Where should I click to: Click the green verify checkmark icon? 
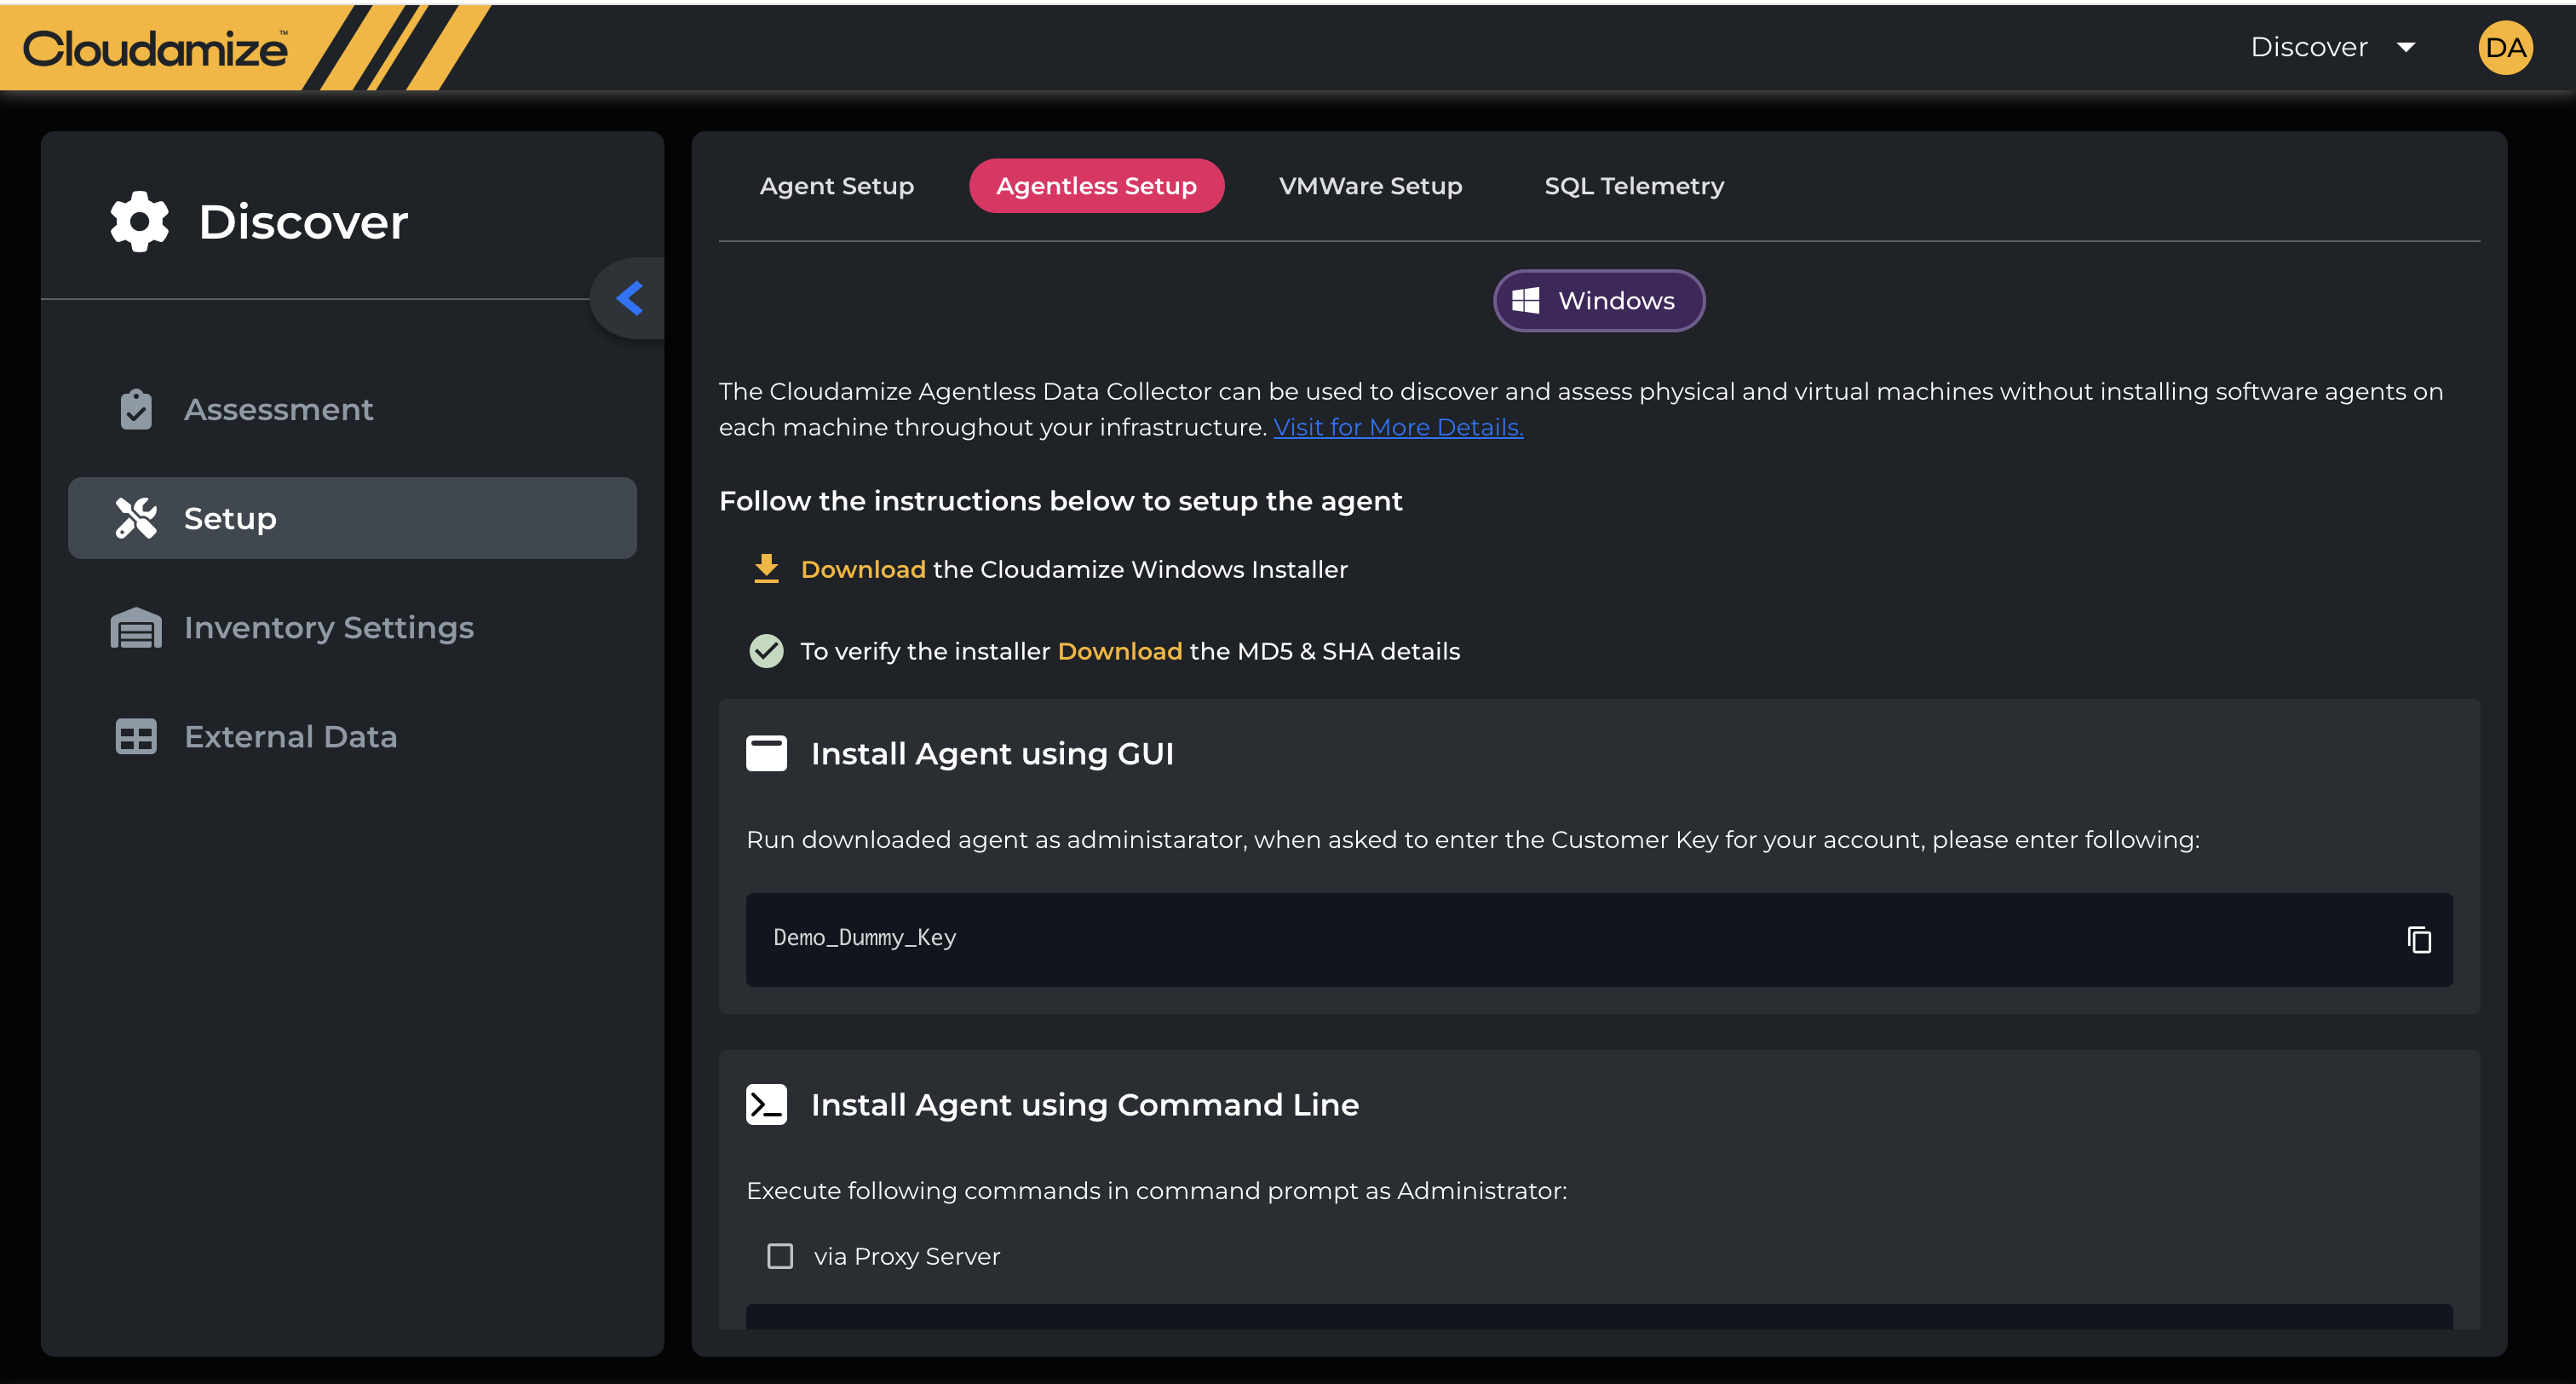tap(766, 651)
